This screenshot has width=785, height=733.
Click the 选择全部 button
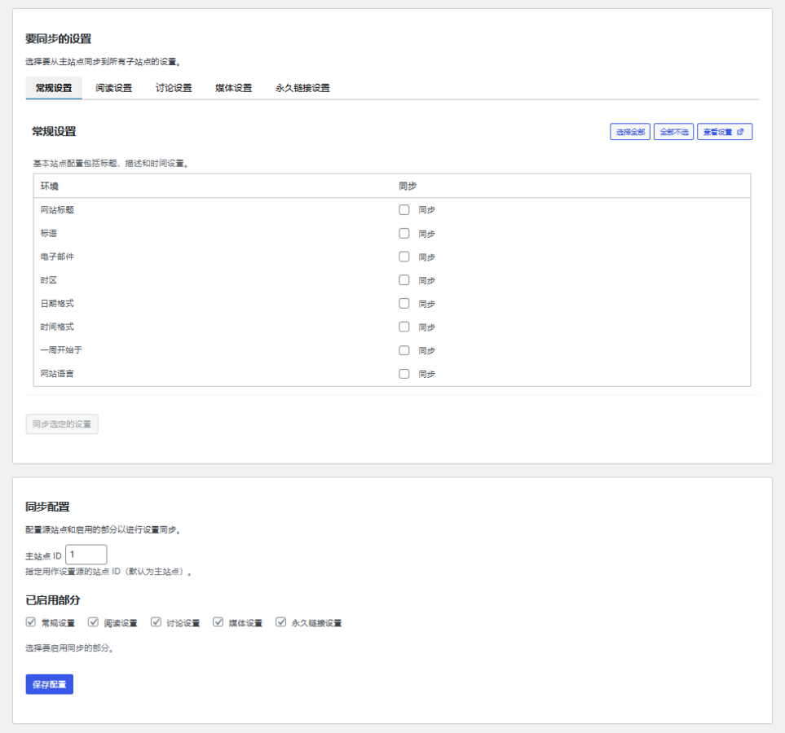[630, 132]
